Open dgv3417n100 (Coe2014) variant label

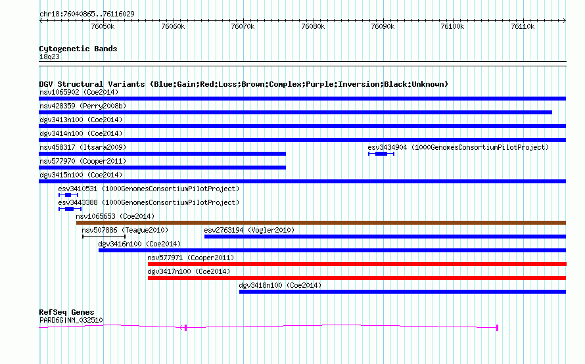coord(189,271)
